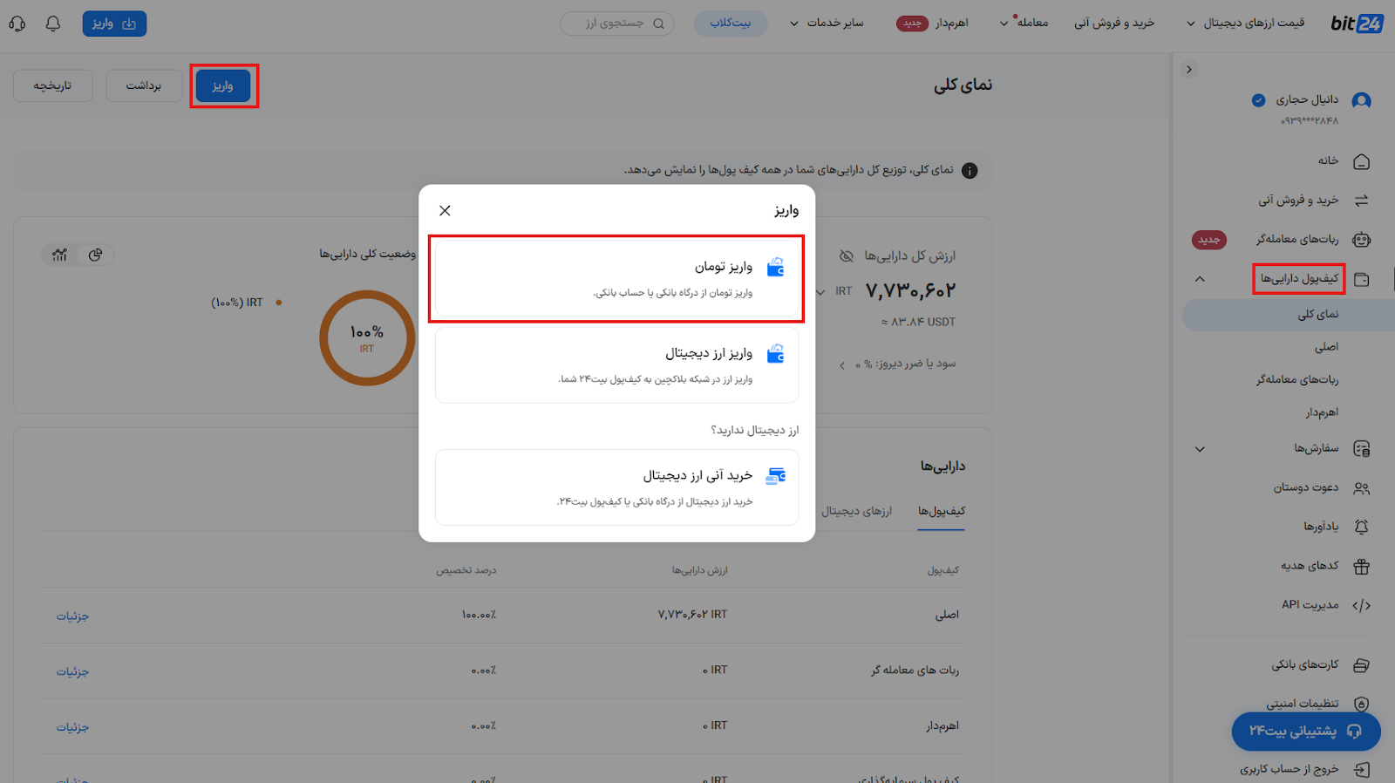This screenshot has width=1395, height=783.
Task: Click the bit24 logo
Action: [x=1357, y=24]
